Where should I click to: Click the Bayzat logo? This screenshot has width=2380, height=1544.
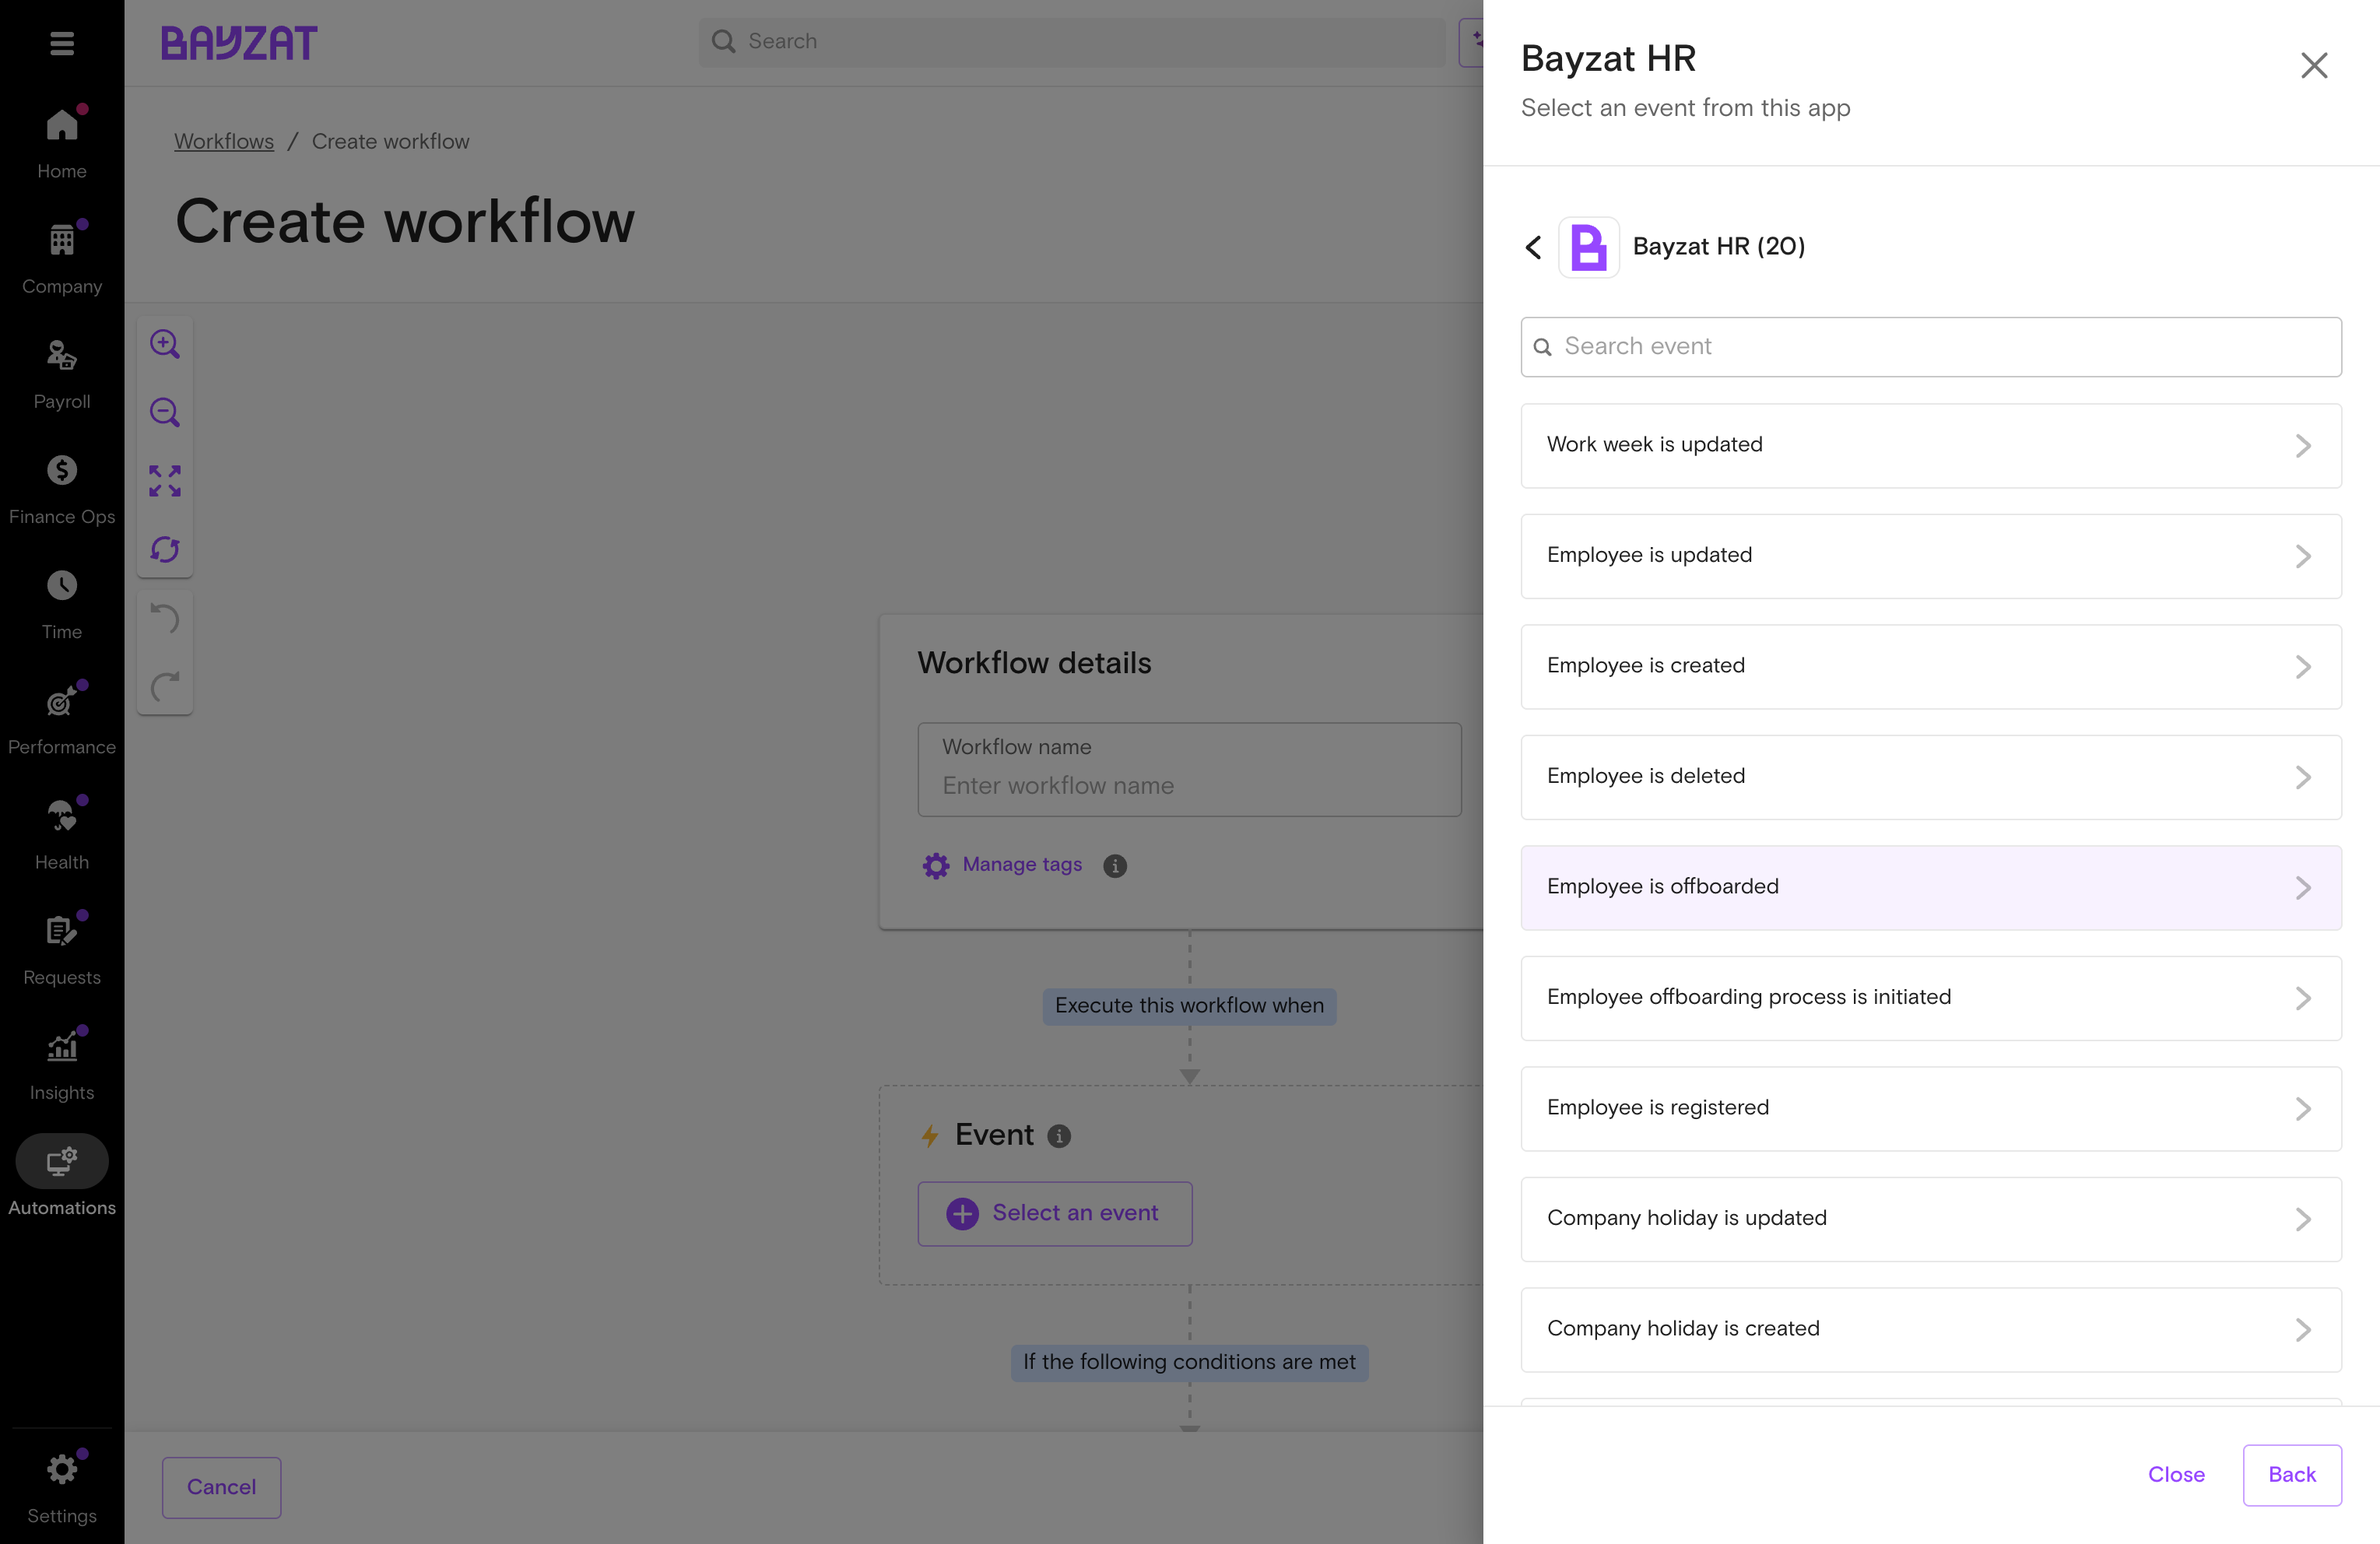click(x=239, y=42)
